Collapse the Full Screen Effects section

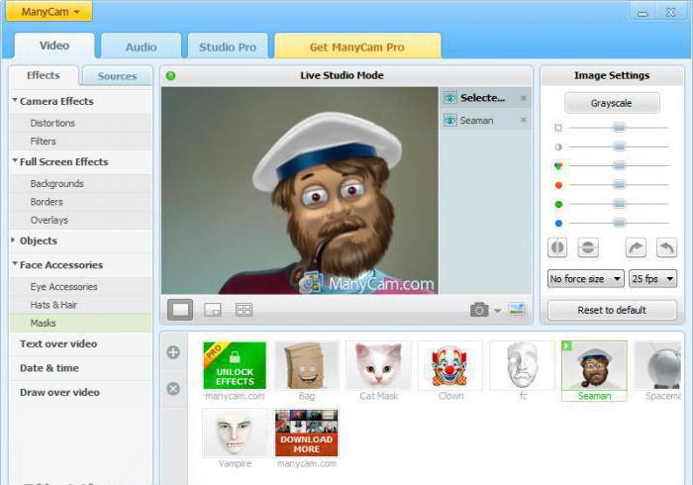(x=15, y=160)
